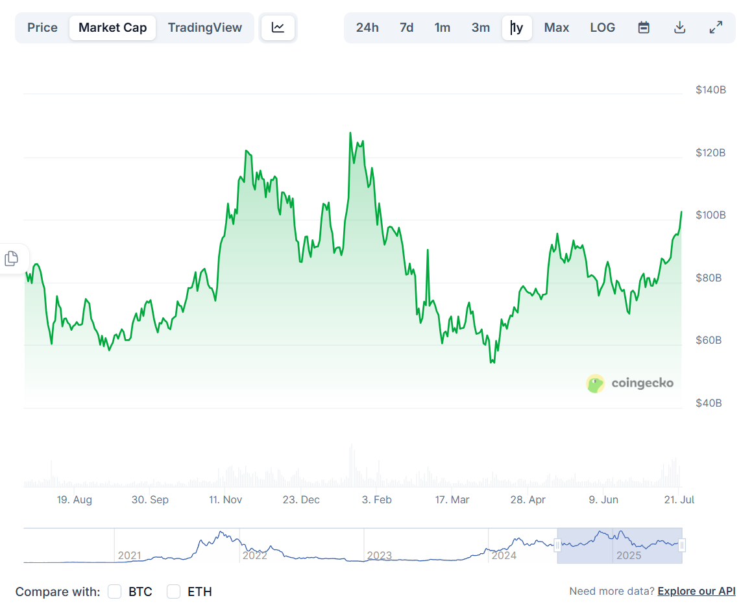Image resolution: width=741 pixels, height=609 pixels.
Task: Choose the 7d time range
Action: 406,28
